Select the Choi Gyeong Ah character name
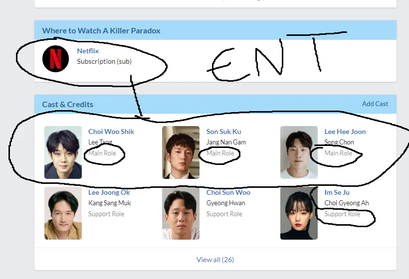Viewport: 409px width, 279px height. click(347, 203)
